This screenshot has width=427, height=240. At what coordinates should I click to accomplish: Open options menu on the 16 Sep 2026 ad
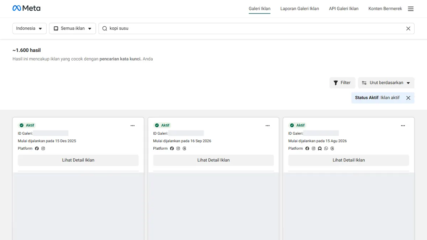(268, 126)
